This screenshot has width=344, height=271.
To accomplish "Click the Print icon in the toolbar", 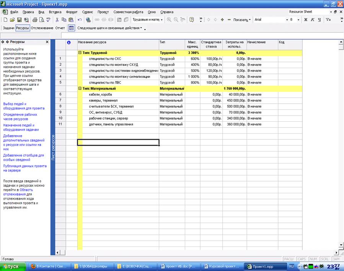I will tap(35, 20).
